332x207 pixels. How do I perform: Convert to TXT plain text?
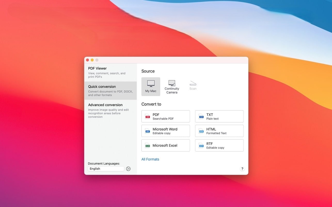(219, 116)
